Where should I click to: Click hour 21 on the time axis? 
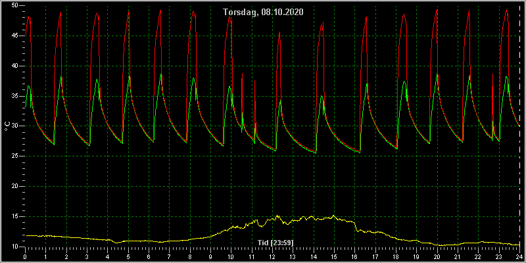click(x=458, y=256)
